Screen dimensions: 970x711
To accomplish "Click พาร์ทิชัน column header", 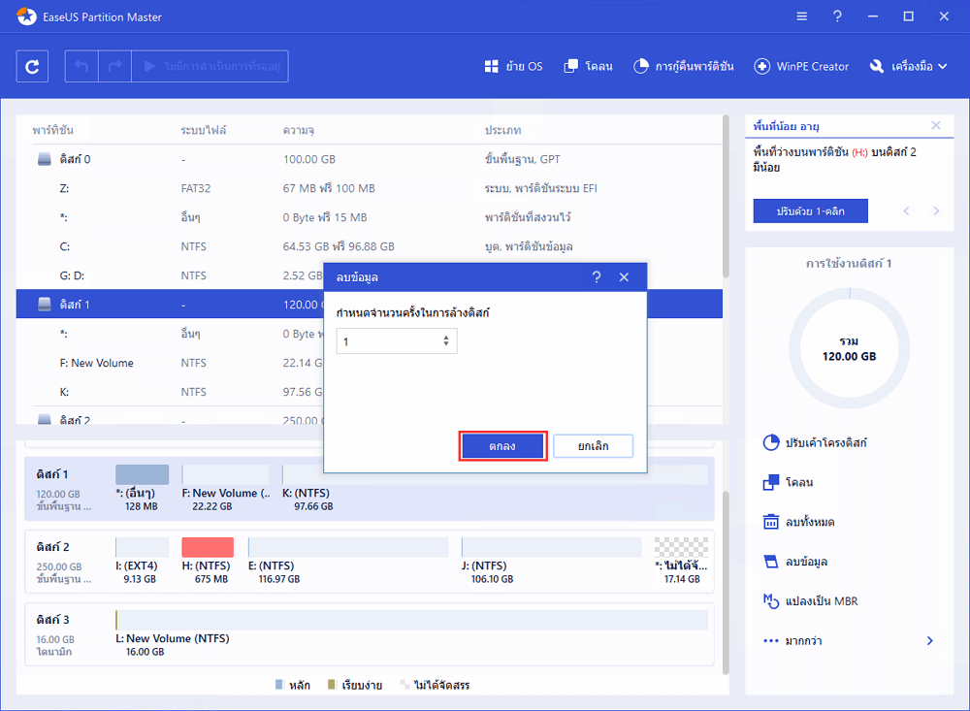I will point(53,130).
